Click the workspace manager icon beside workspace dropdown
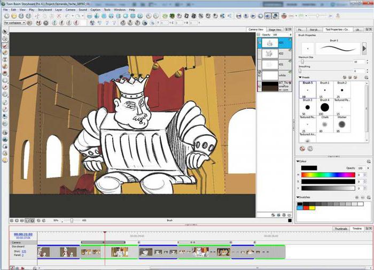Screen dimensions: 374x270 [29, 23]
